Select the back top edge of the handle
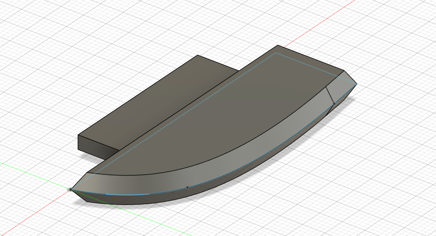This screenshot has width=436, height=236. [138, 95]
